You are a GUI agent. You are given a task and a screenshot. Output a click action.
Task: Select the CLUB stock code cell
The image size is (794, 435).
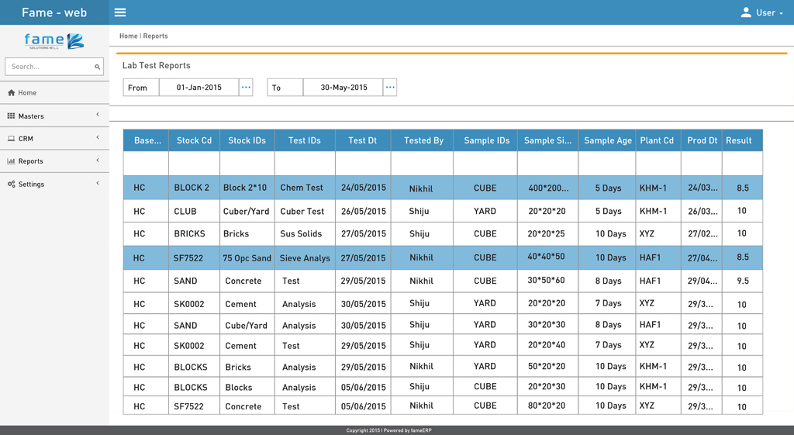tap(194, 211)
